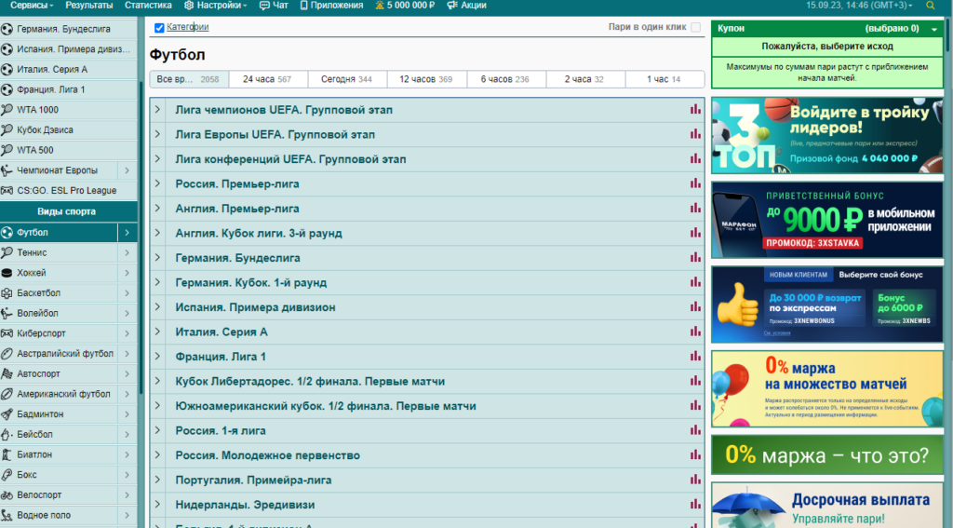Expand Англия. Кубок лиги. 3-й раунд

[157, 233]
